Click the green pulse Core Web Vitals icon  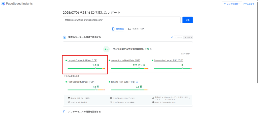tap(106, 49)
